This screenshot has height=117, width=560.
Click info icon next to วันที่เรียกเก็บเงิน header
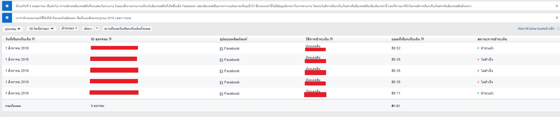coord(33,39)
